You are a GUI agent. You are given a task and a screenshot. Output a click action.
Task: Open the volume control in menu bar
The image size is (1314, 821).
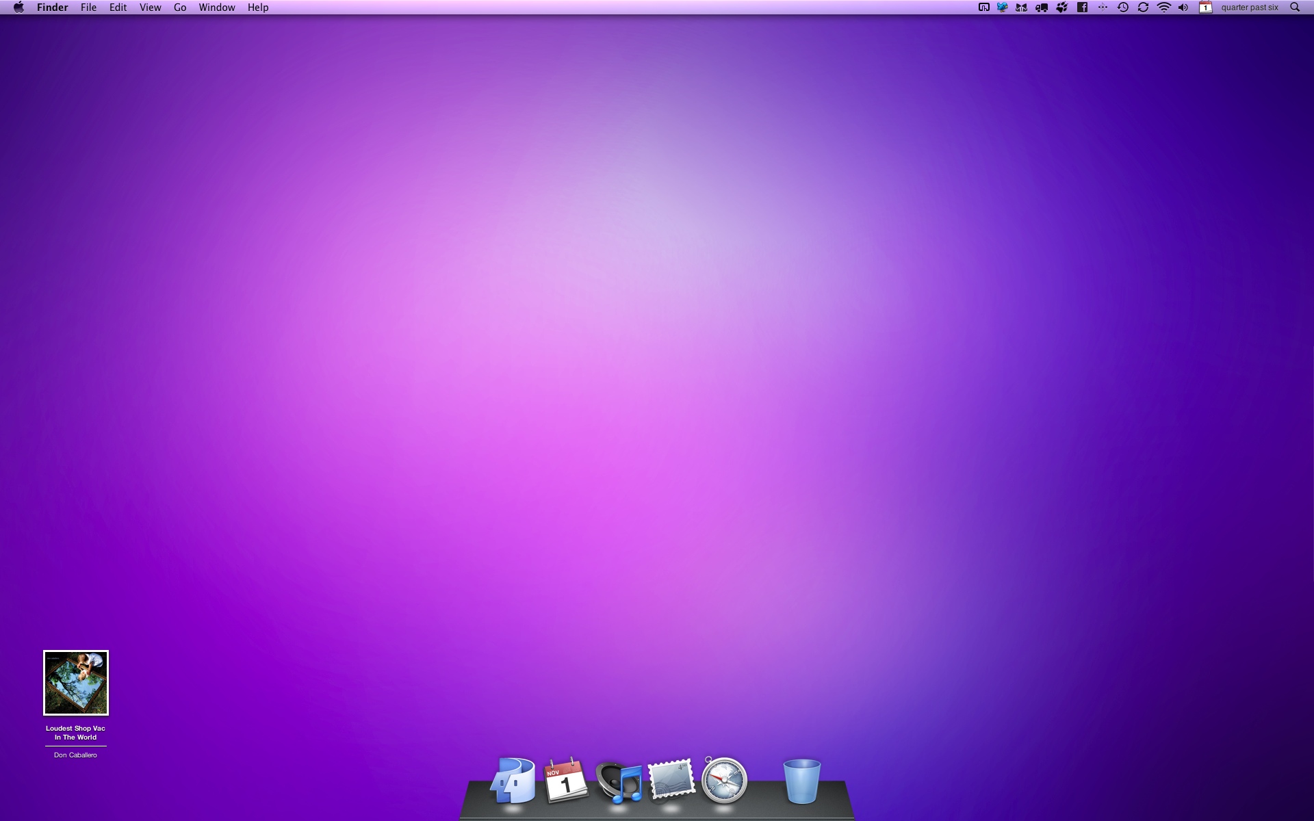pos(1183,8)
